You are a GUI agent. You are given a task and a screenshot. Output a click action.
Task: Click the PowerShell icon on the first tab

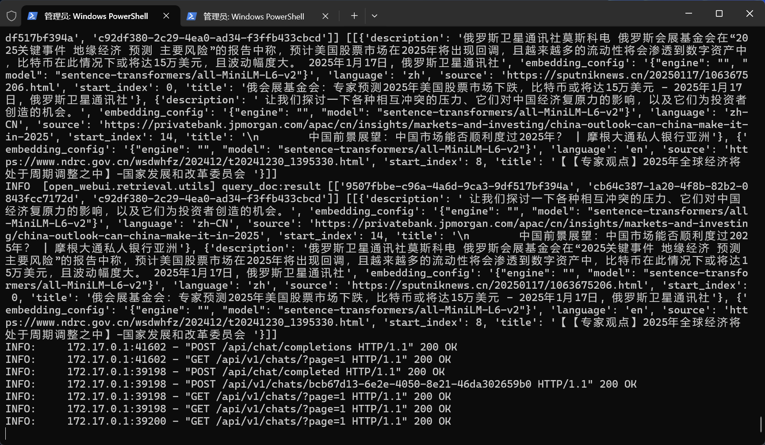point(32,16)
